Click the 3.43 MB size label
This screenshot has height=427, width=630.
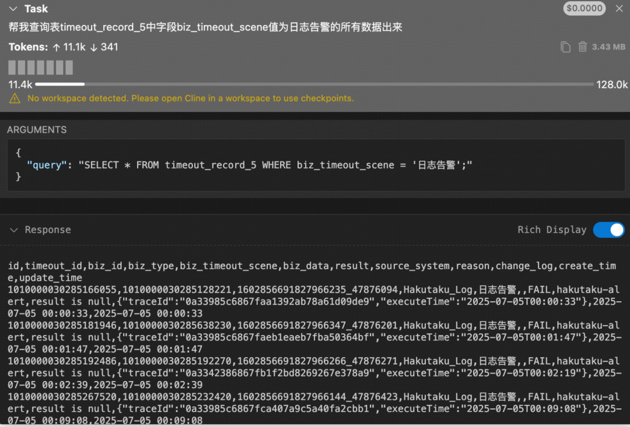[608, 47]
